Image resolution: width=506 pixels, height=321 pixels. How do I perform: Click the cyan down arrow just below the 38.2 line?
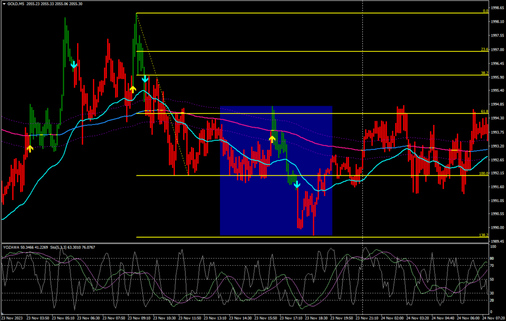(145, 79)
